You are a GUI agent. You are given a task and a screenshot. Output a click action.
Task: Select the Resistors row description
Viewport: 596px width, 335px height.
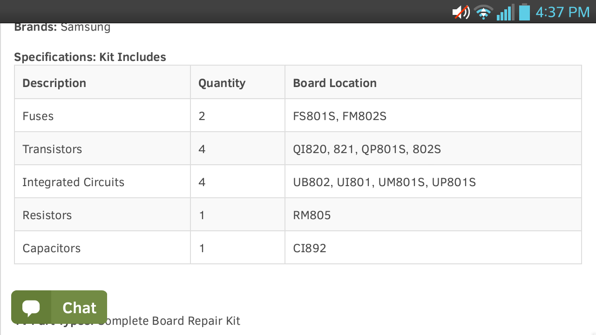[x=47, y=215]
